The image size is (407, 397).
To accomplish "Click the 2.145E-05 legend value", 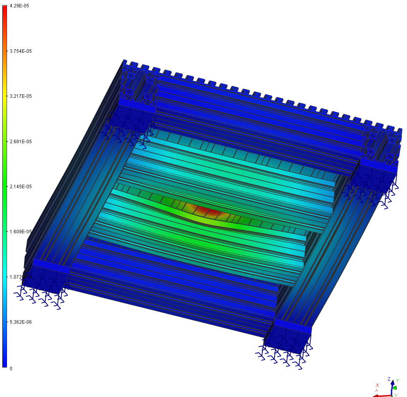I will click(x=21, y=187).
